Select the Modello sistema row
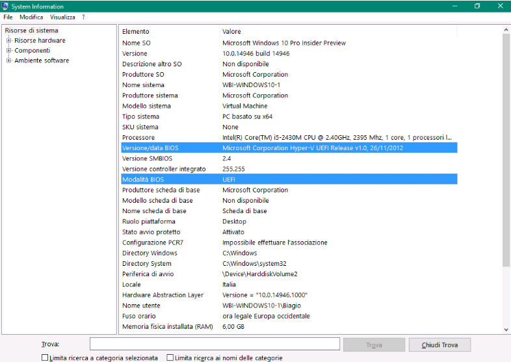This screenshot has width=511, height=362. click(289, 106)
